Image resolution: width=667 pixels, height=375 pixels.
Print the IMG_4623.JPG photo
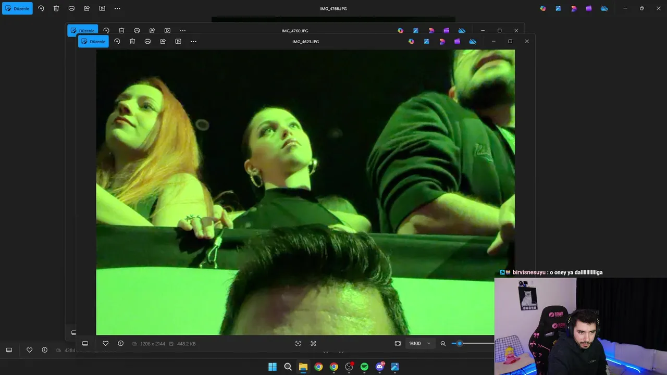(147, 42)
